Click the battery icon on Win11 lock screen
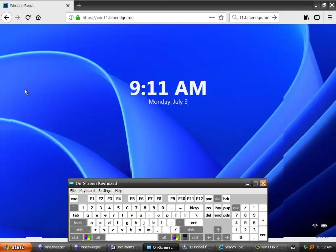336x252 pixels. pyautogui.click(x=324, y=225)
